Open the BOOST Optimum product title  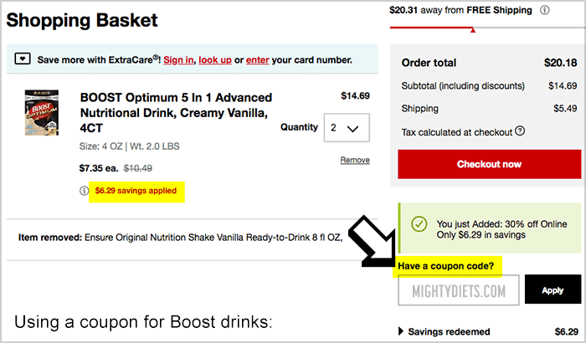(176, 112)
